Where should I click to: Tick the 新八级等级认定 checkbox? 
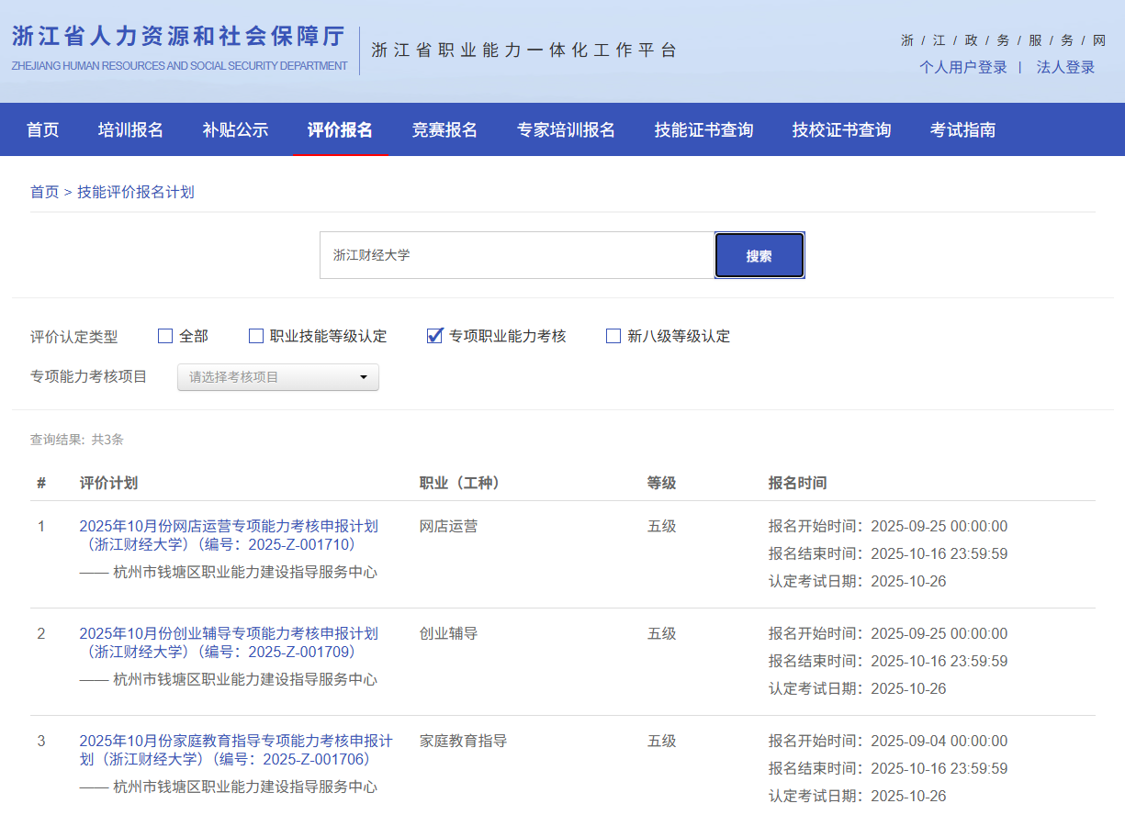tap(613, 336)
